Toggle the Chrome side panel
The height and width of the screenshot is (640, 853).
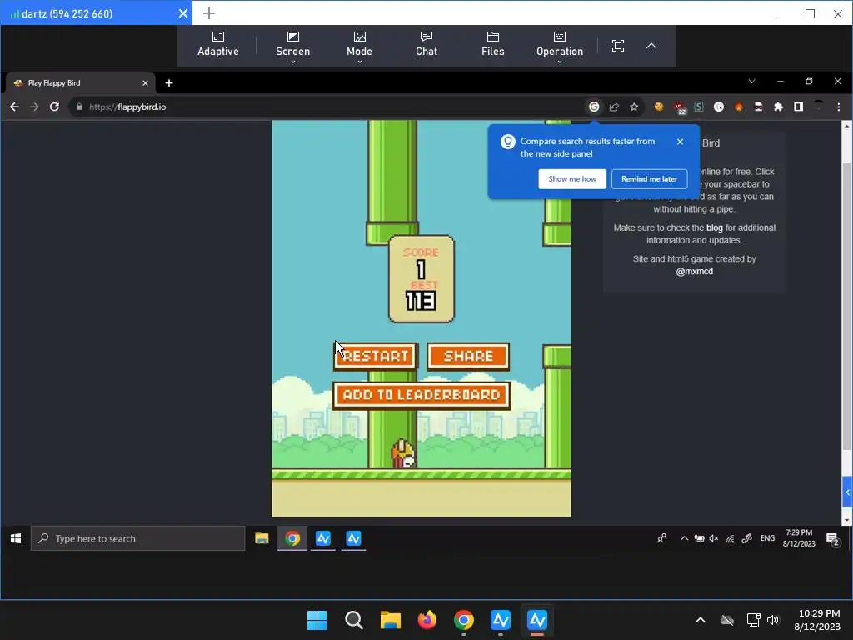(x=798, y=107)
